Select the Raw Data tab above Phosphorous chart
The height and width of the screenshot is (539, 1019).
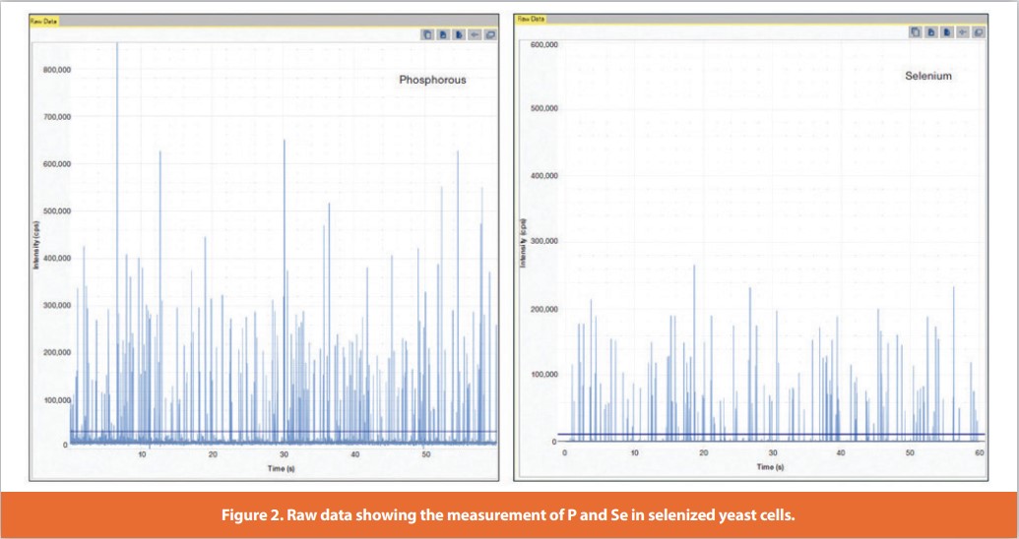coord(44,20)
